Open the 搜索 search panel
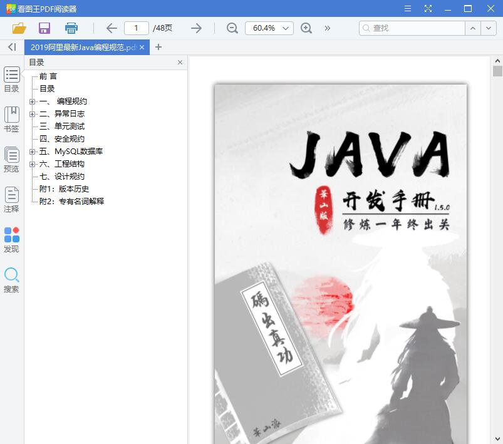 [11, 280]
